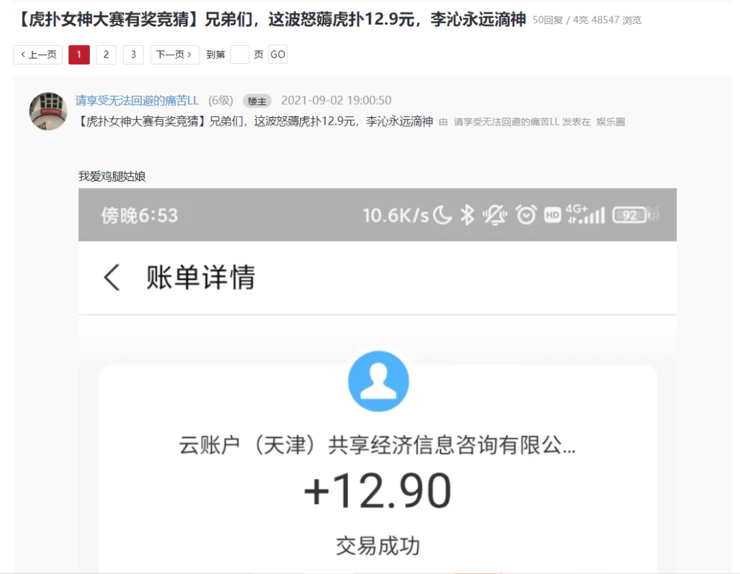740x574 pixels.
Task: Click the 楼主 badge next to username
Action: point(257,101)
